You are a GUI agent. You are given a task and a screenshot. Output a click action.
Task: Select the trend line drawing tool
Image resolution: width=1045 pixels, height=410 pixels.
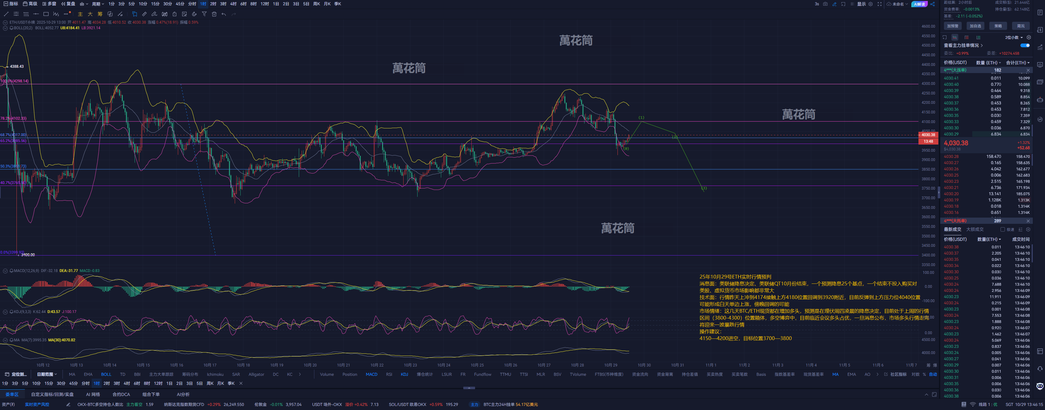[x=6, y=14]
